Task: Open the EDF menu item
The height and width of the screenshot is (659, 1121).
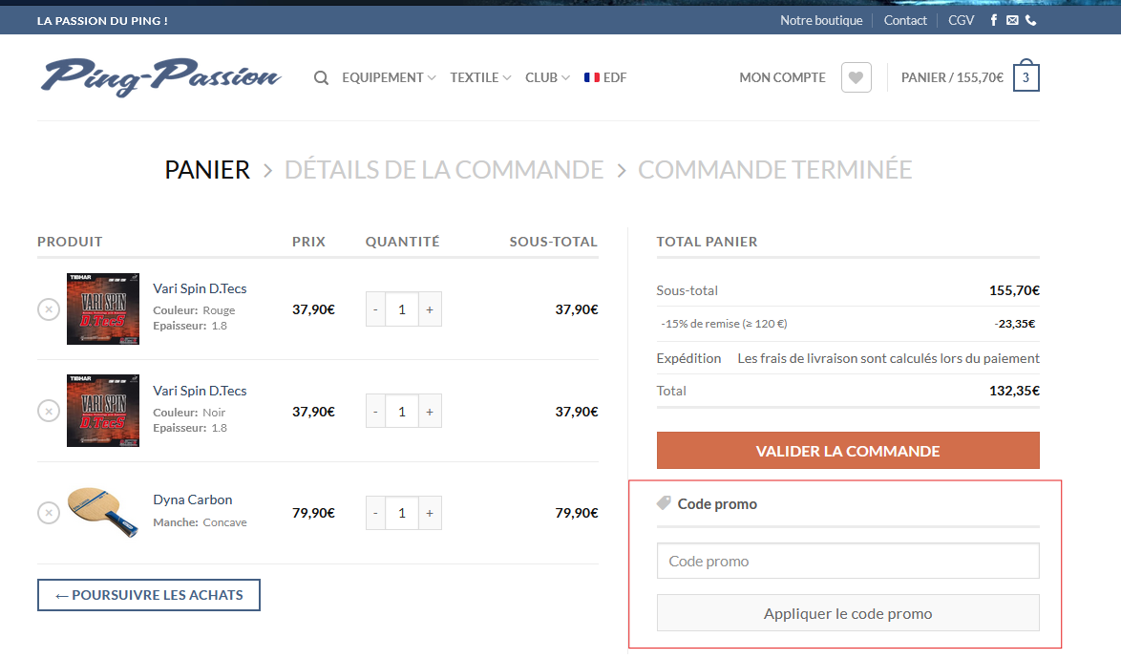Action: pyautogui.click(x=605, y=78)
